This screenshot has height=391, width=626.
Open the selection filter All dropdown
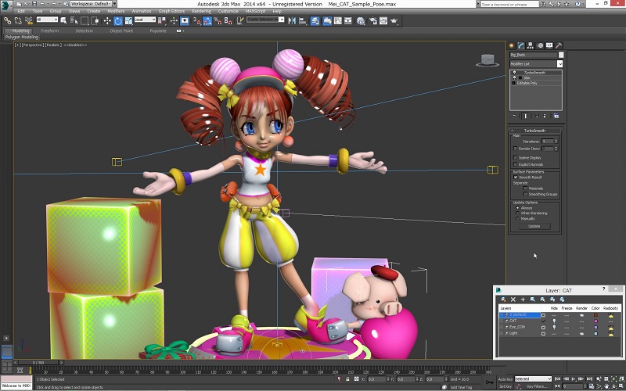(x=47, y=20)
